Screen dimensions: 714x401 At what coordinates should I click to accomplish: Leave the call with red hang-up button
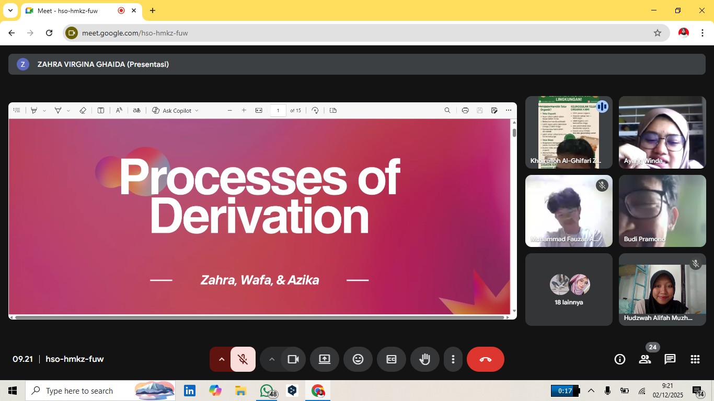coord(485,359)
